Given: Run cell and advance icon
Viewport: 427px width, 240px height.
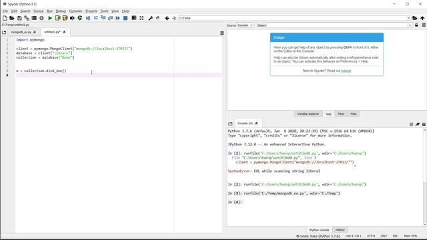Looking at the screenshot, I should pos(65,18).
